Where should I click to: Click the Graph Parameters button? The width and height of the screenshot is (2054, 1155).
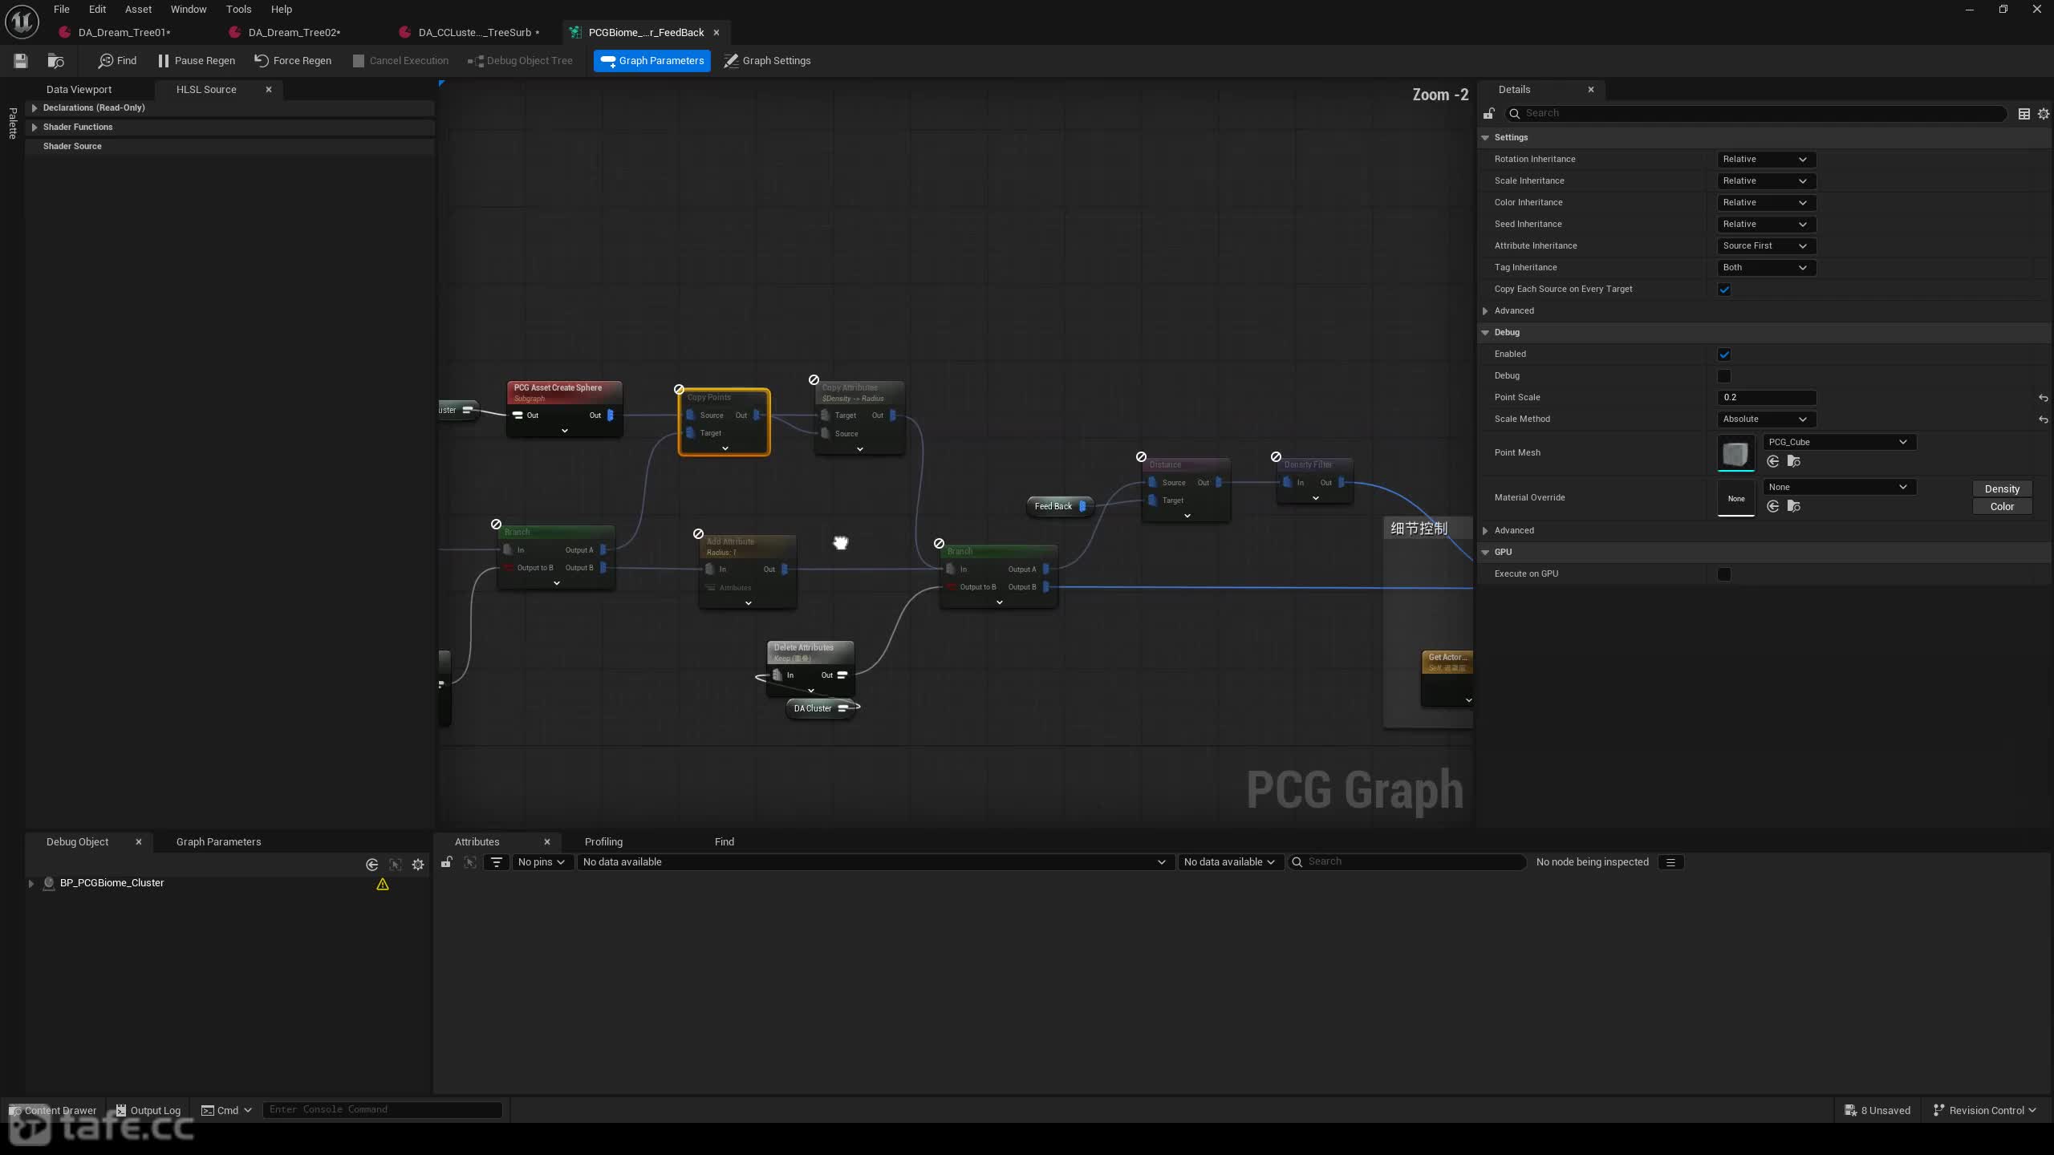coord(652,61)
